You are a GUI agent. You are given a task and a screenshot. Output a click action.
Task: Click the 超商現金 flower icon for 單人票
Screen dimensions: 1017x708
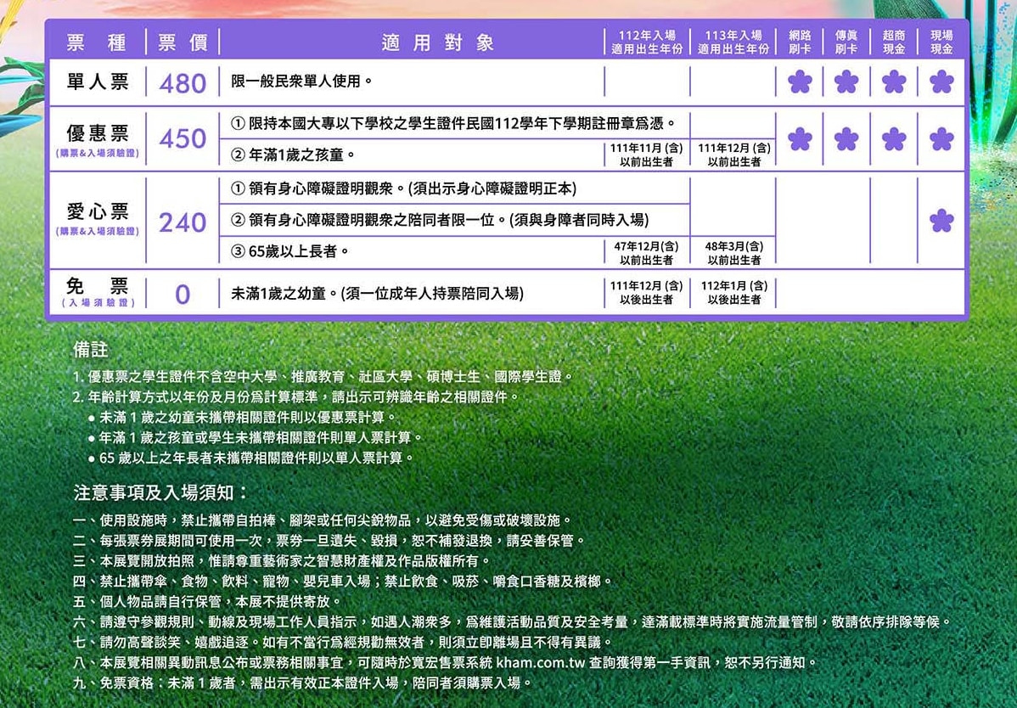[x=893, y=82]
